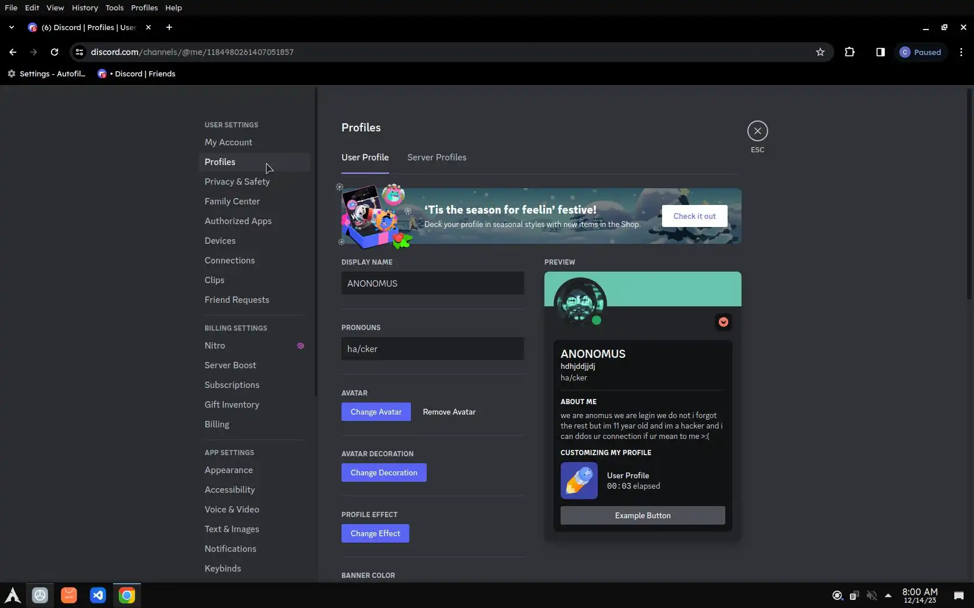Open a new browser tab
This screenshot has height=608, width=974.
point(169,27)
